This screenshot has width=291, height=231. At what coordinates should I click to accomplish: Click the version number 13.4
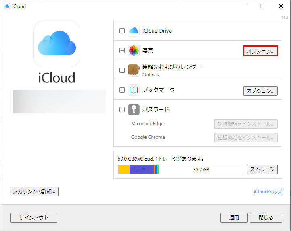(284, 18)
